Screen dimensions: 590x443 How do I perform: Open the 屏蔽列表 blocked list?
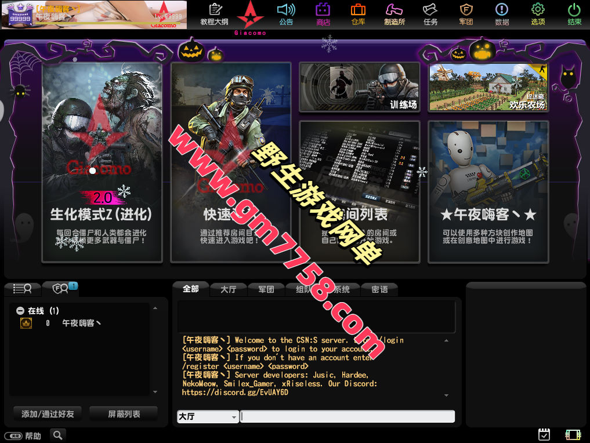(x=124, y=414)
